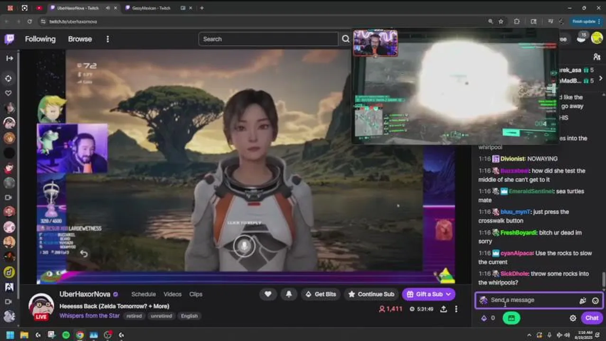This screenshot has width=606, height=341.
Task: Open the picture-in-picture Battlefield video window
Action: point(455,87)
